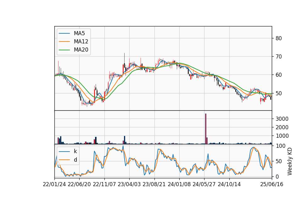Click the MA12 legend label
The image size is (302, 217).
coord(81,42)
